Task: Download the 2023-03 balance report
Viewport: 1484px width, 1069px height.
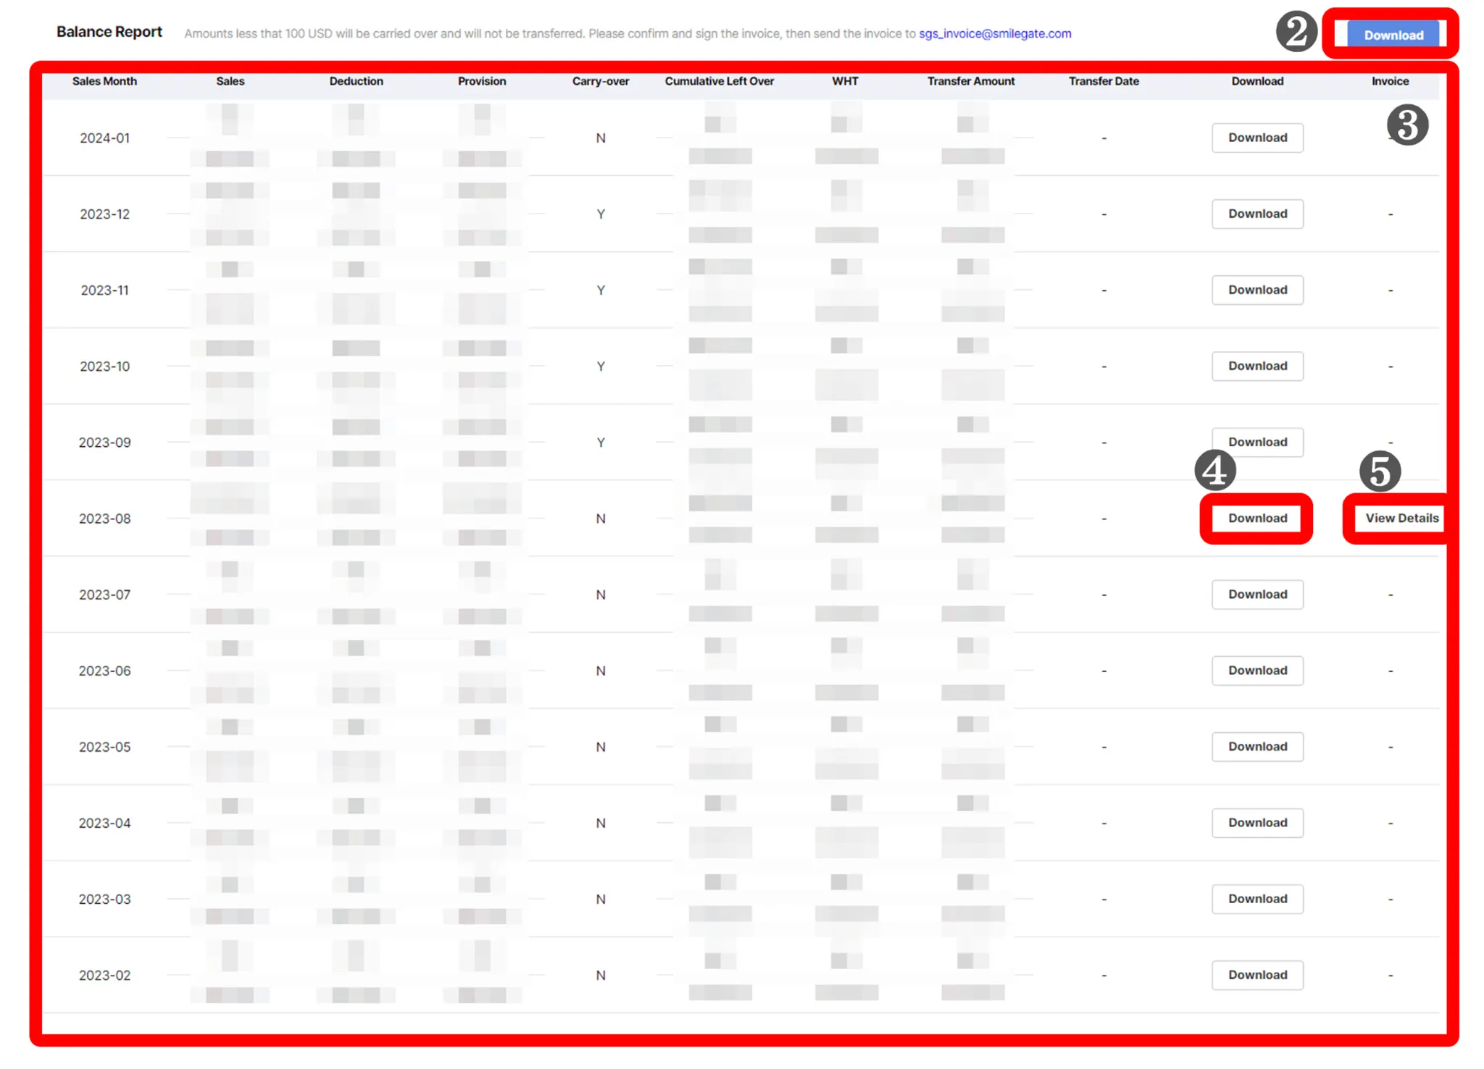Action: pos(1257,898)
